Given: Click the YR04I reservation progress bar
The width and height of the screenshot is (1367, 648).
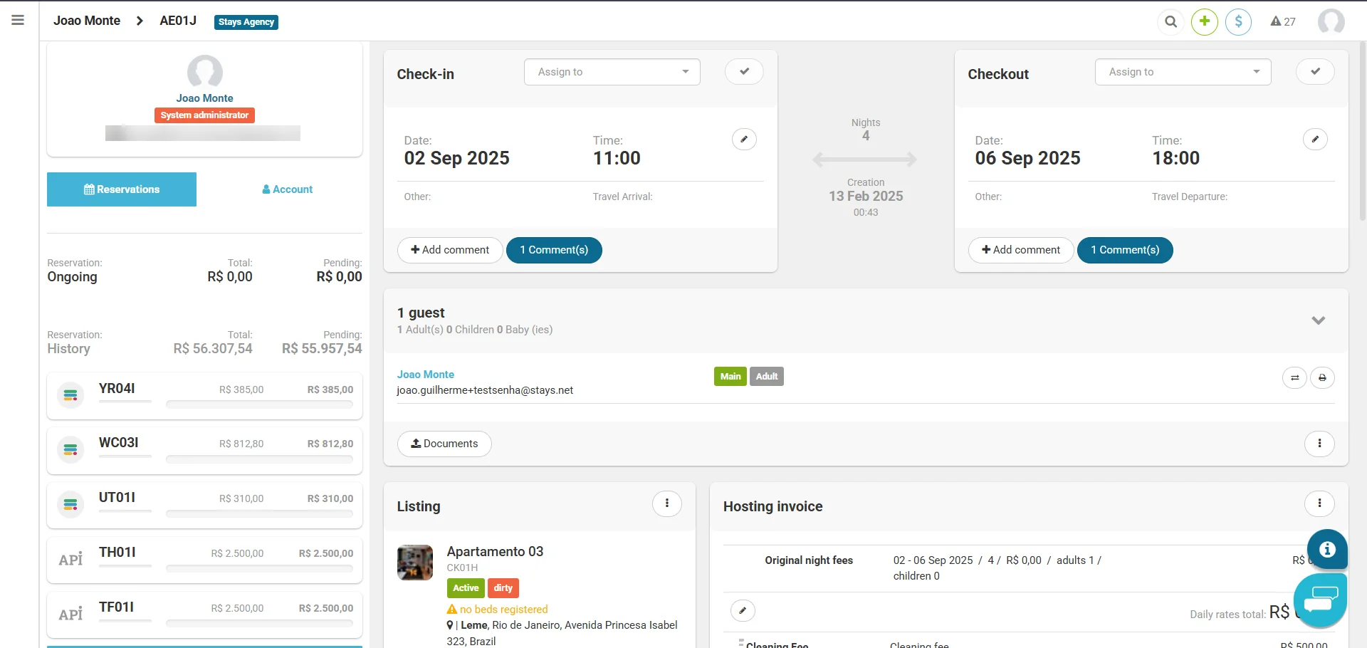Looking at the screenshot, I should point(259,404).
